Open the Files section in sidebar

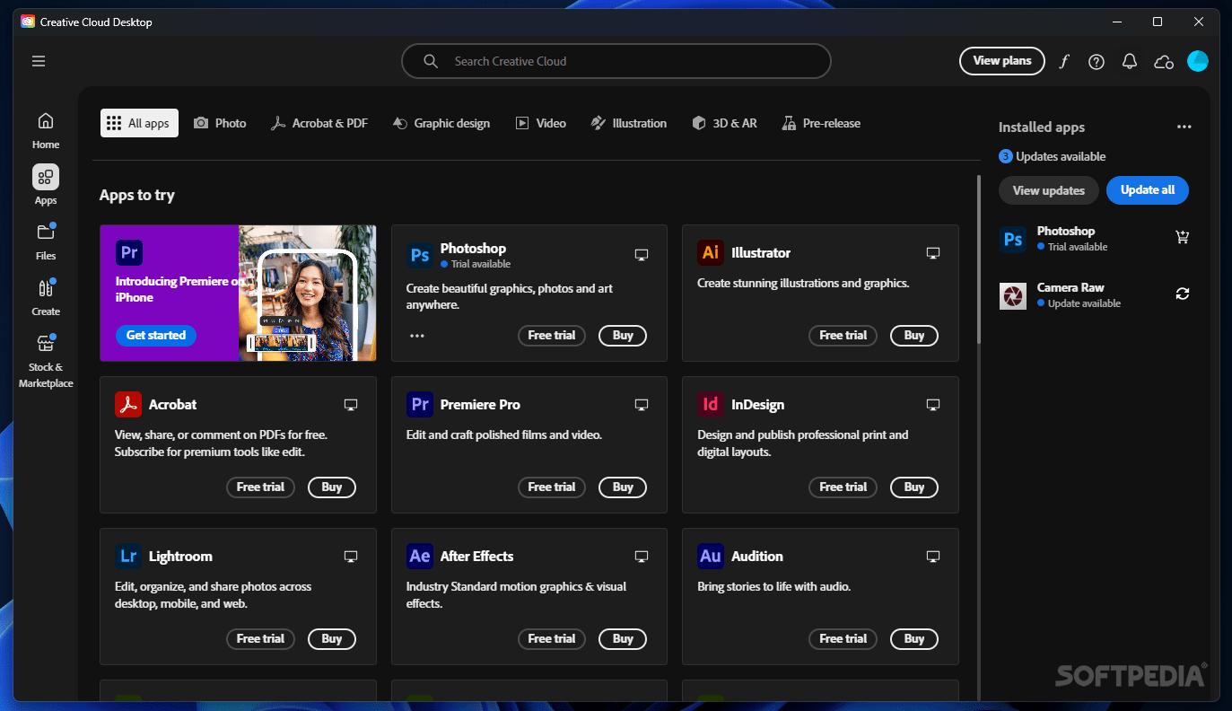point(46,241)
